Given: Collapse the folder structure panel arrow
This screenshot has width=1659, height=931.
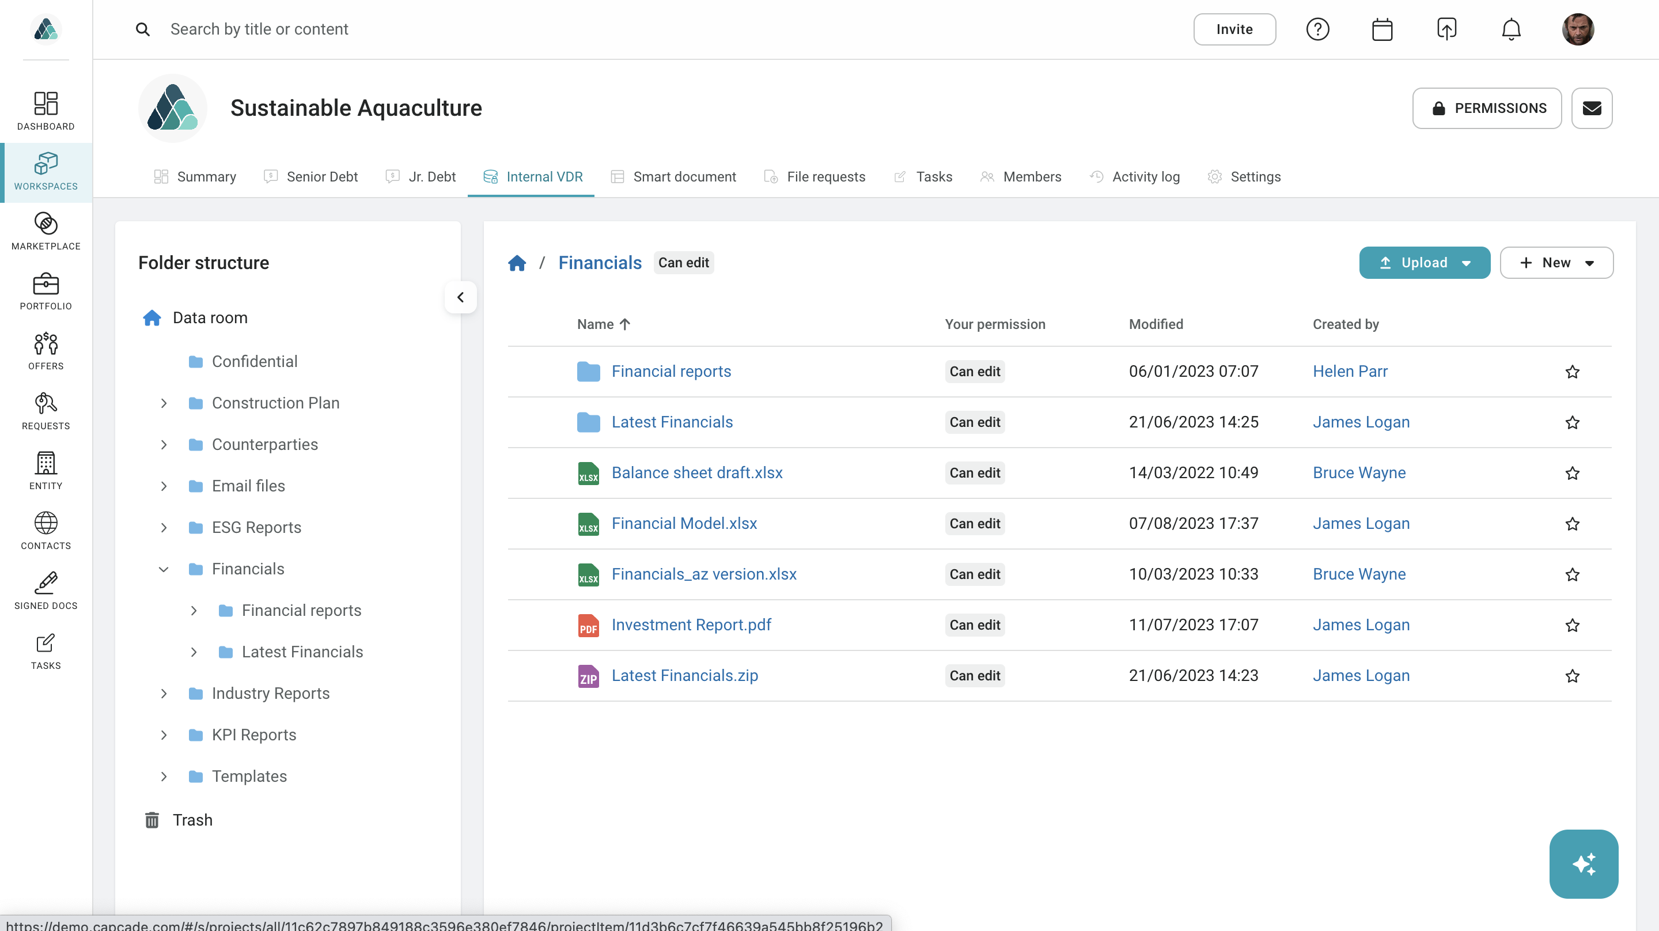Looking at the screenshot, I should point(460,298).
